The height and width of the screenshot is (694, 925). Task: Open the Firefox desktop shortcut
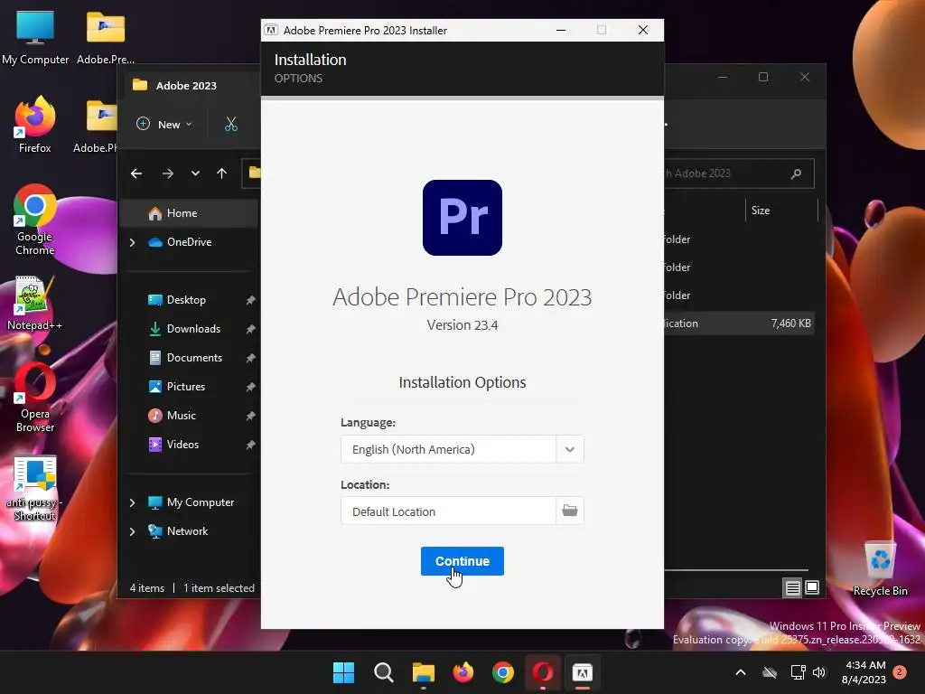click(x=35, y=125)
